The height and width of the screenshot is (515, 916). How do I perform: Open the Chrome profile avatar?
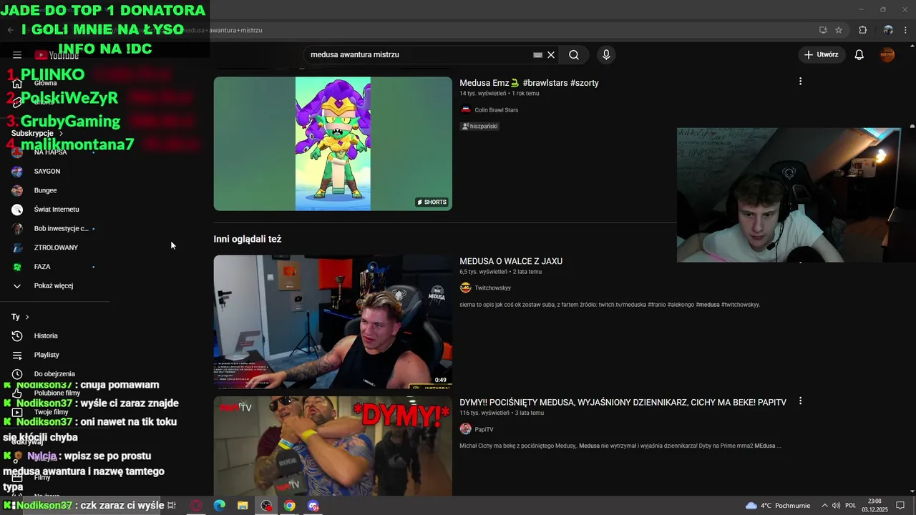(x=888, y=30)
